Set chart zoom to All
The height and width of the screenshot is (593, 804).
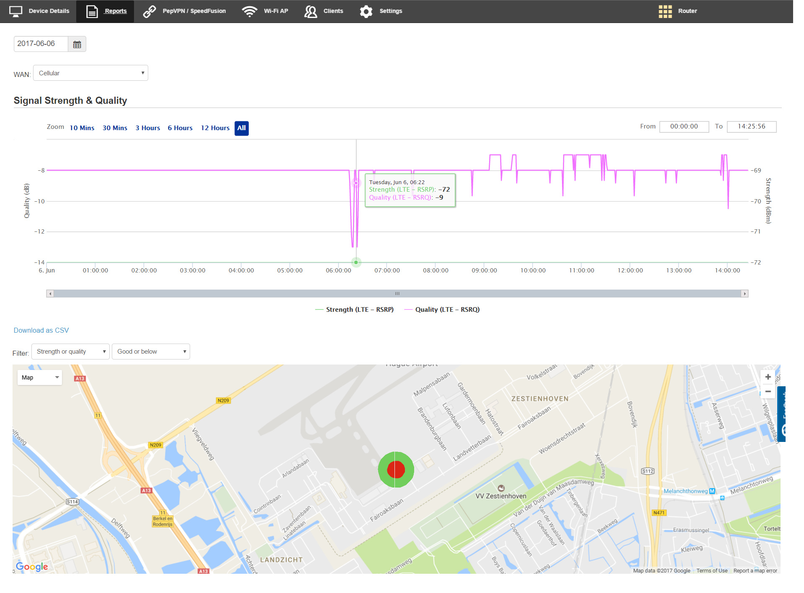click(242, 128)
